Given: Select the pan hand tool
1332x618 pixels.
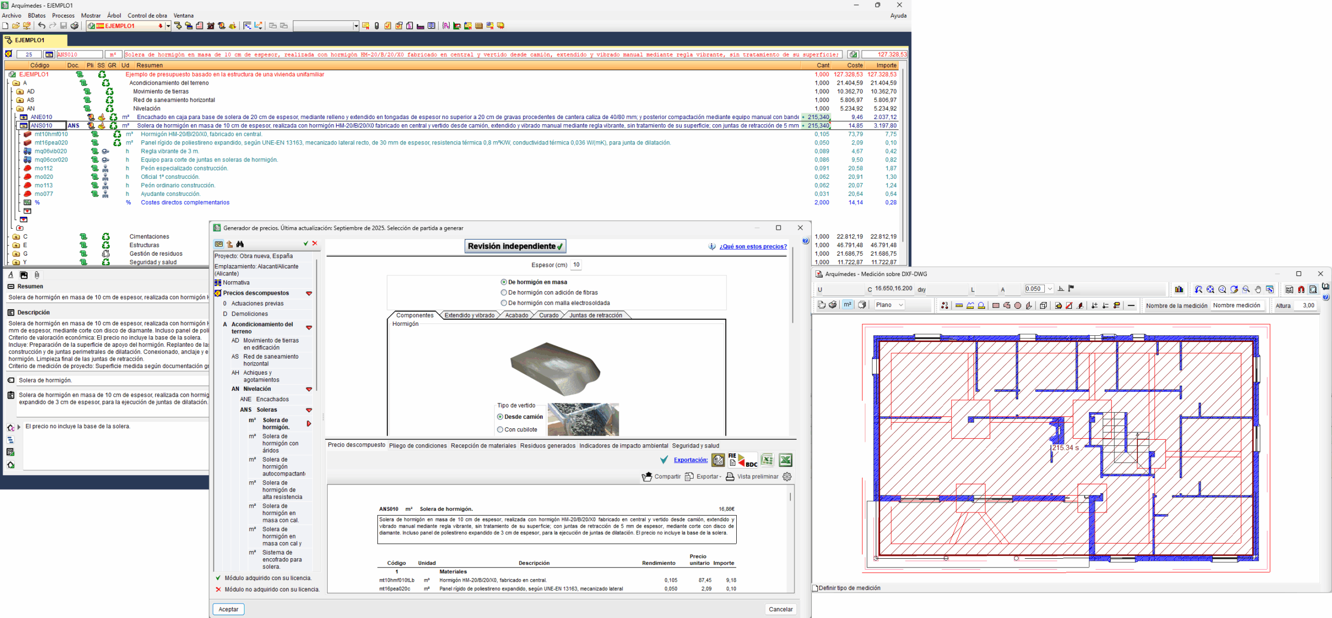Looking at the screenshot, I should (1258, 290).
